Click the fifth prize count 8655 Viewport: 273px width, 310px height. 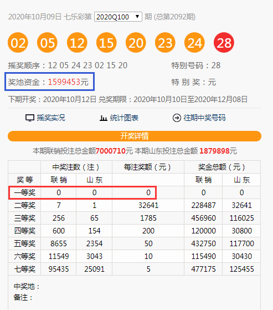tap(59, 243)
